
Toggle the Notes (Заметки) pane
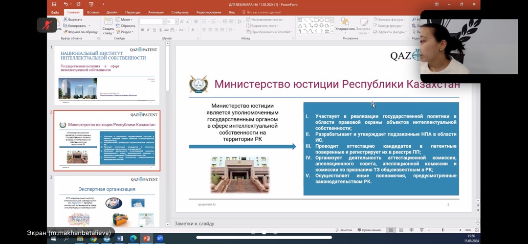(343, 230)
